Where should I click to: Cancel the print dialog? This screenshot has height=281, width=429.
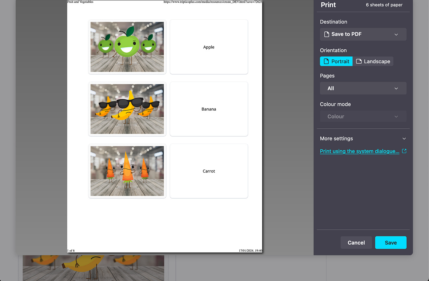pyautogui.click(x=356, y=242)
